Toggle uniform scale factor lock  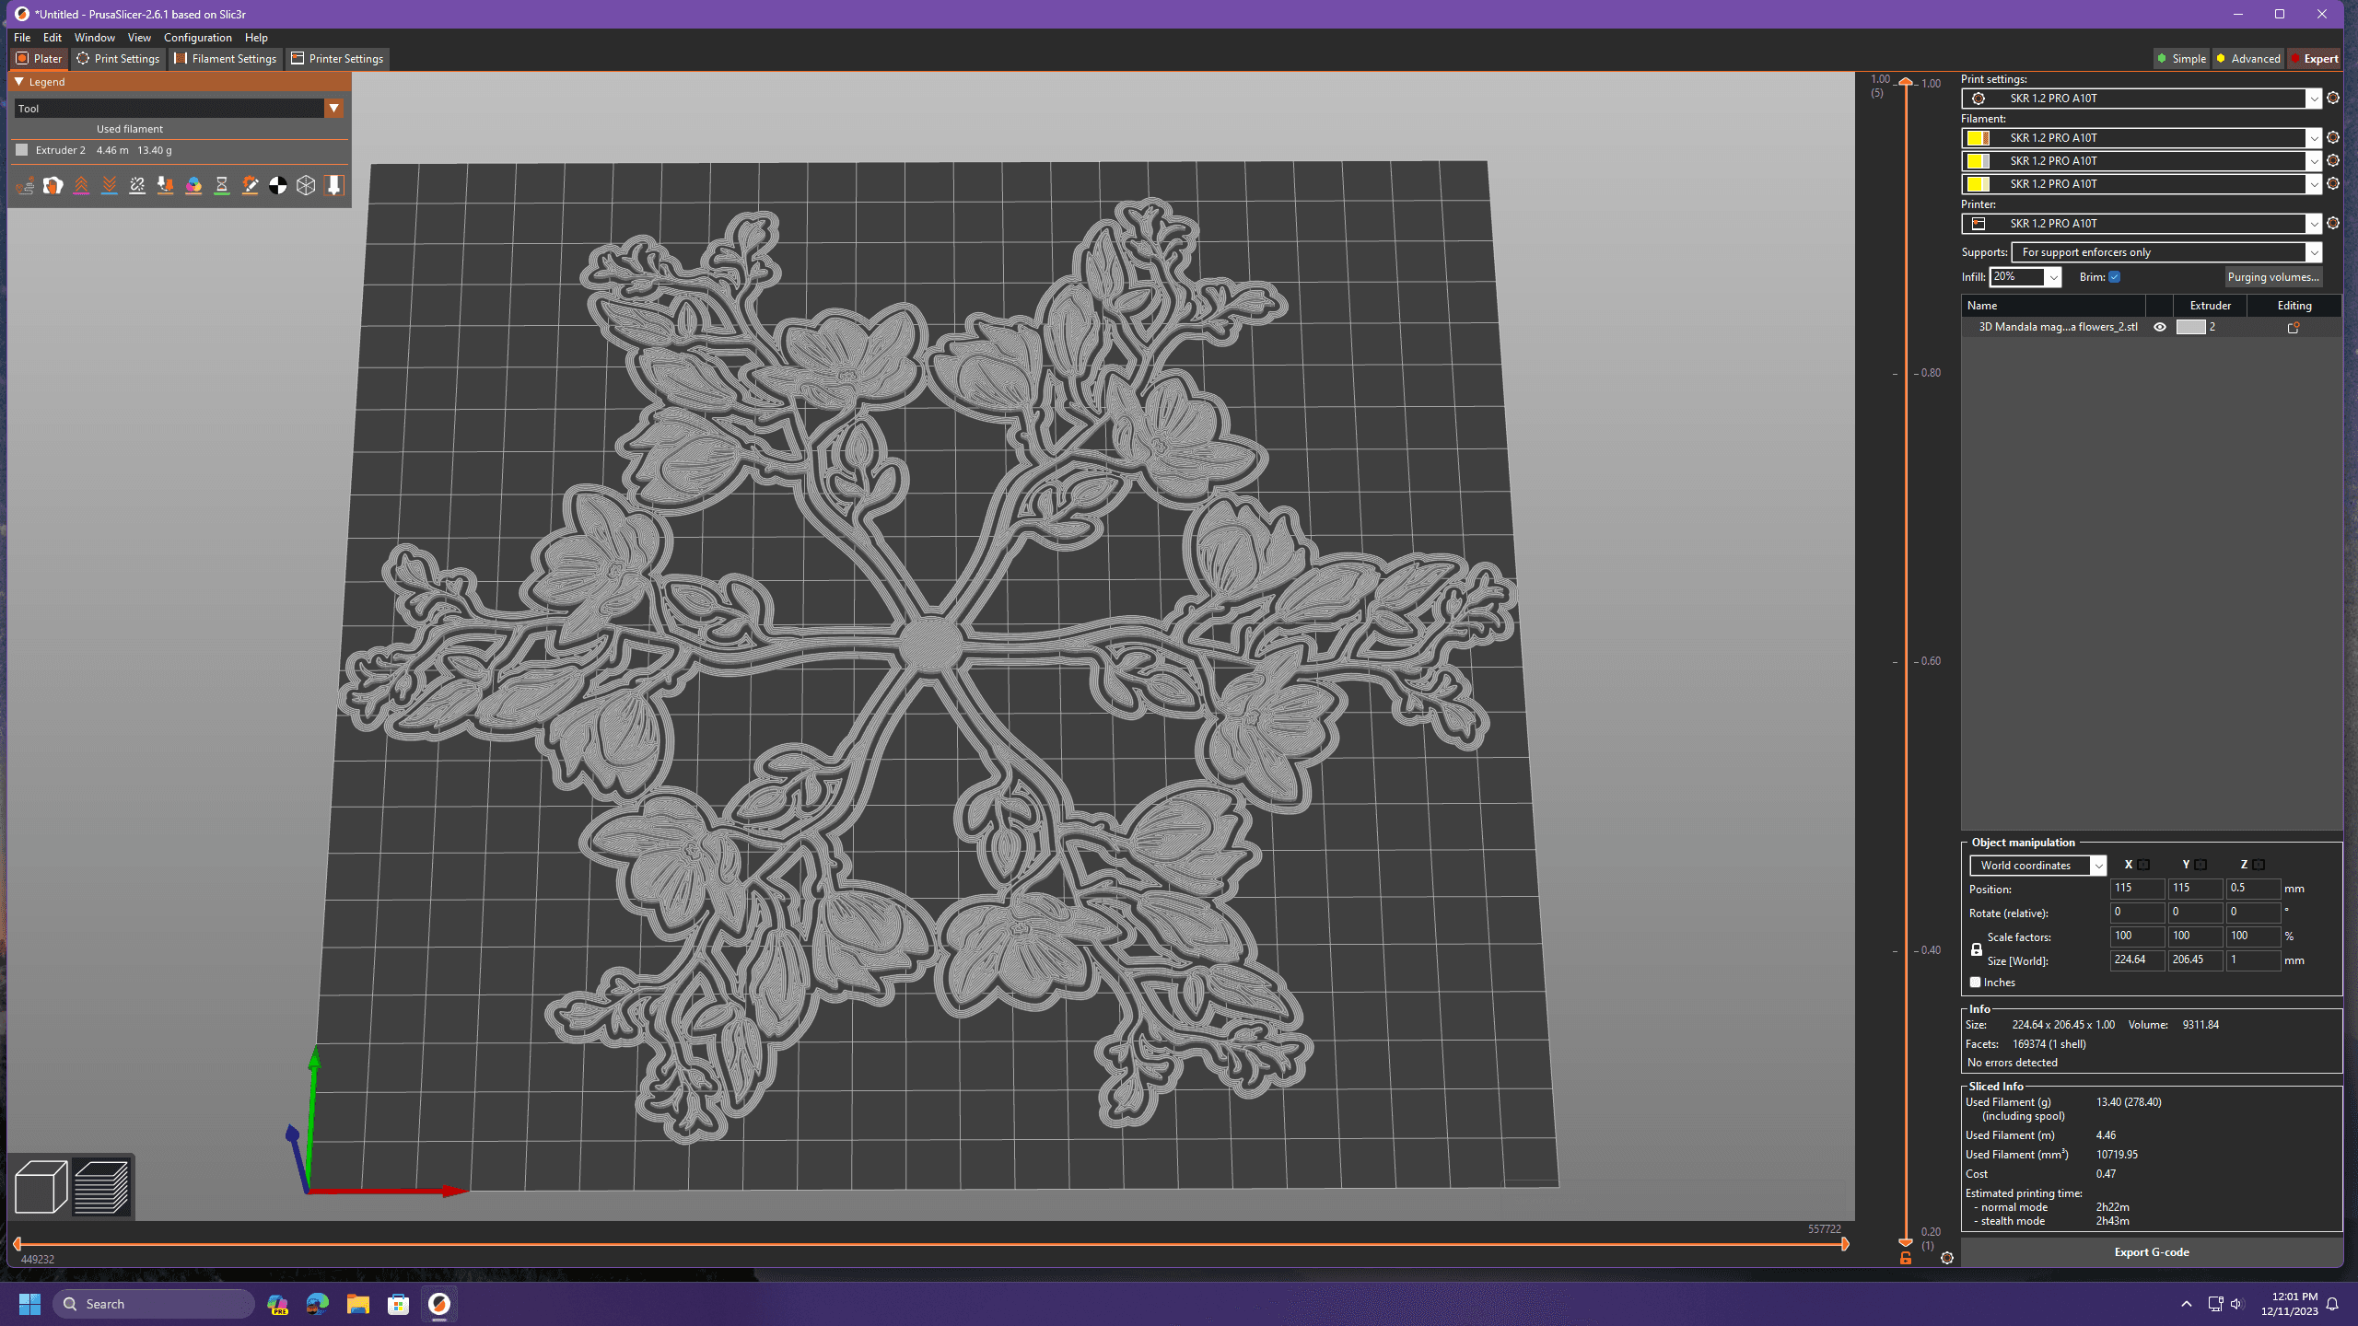[x=1976, y=948]
